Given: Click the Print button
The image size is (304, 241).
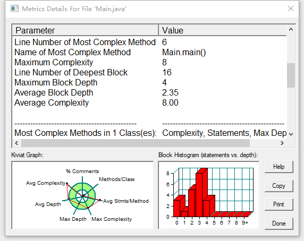Looking at the screenshot, I should point(279,204).
